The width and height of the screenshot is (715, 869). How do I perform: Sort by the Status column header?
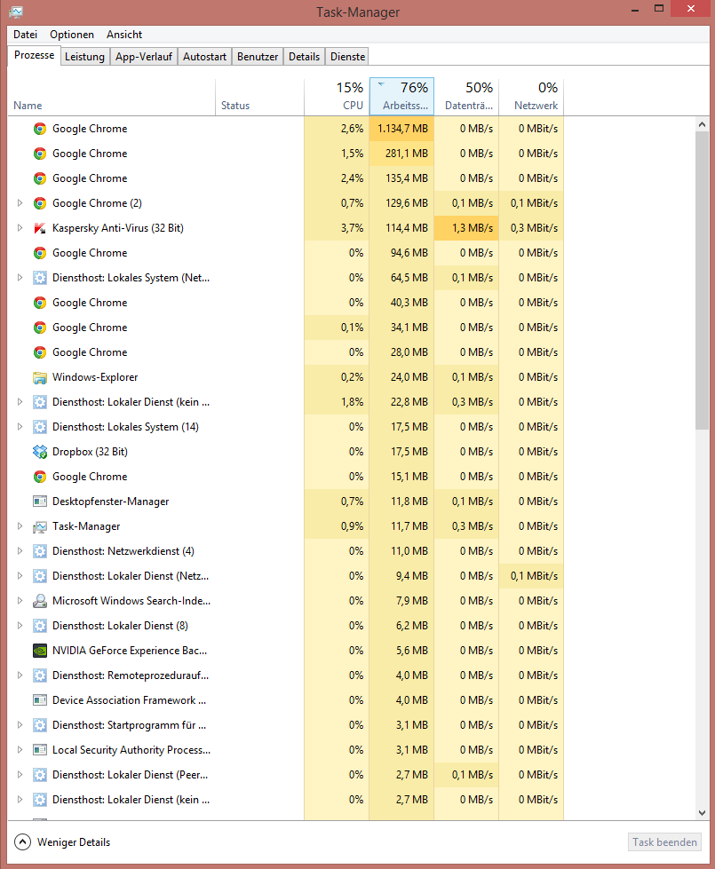click(259, 97)
